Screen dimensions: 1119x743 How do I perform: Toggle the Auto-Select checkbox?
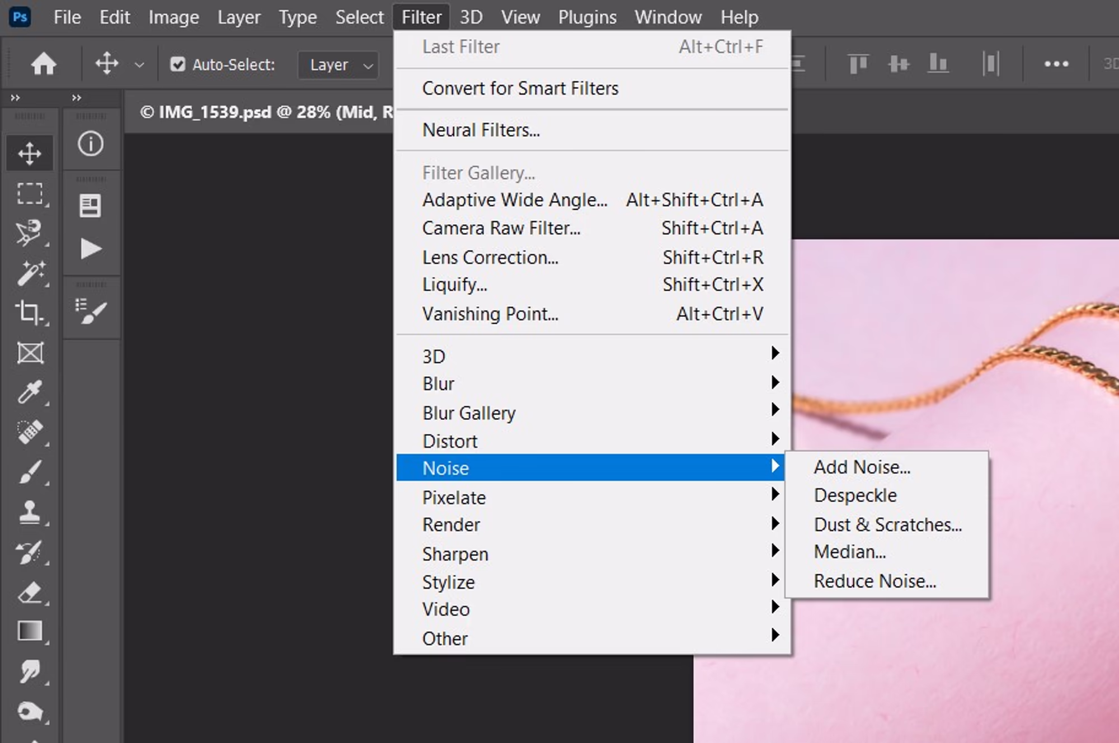click(x=178, y=65)
